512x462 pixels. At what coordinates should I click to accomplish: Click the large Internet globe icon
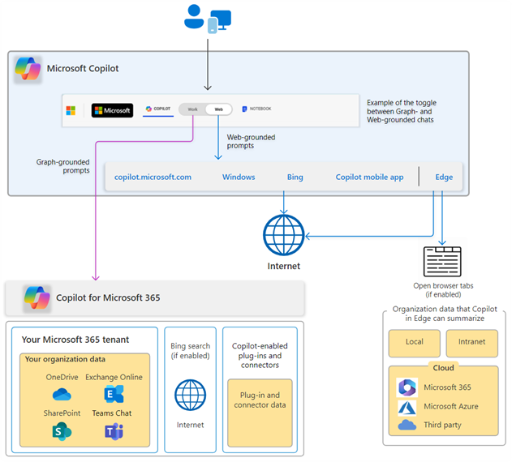pos(284,235)
